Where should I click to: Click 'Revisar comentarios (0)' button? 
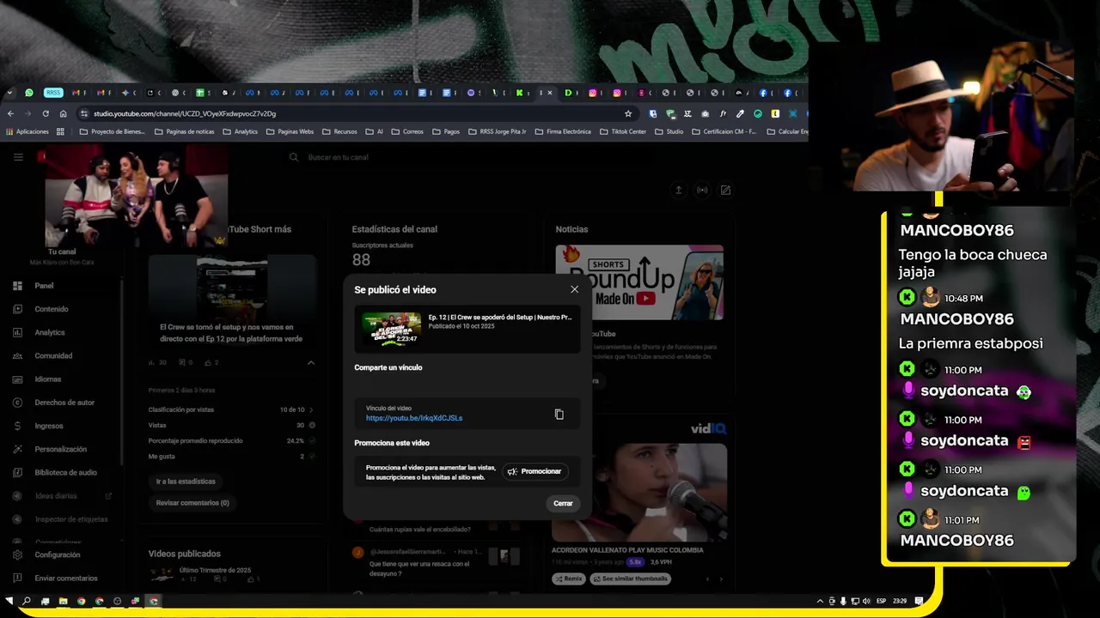click(x=192, y=503)
